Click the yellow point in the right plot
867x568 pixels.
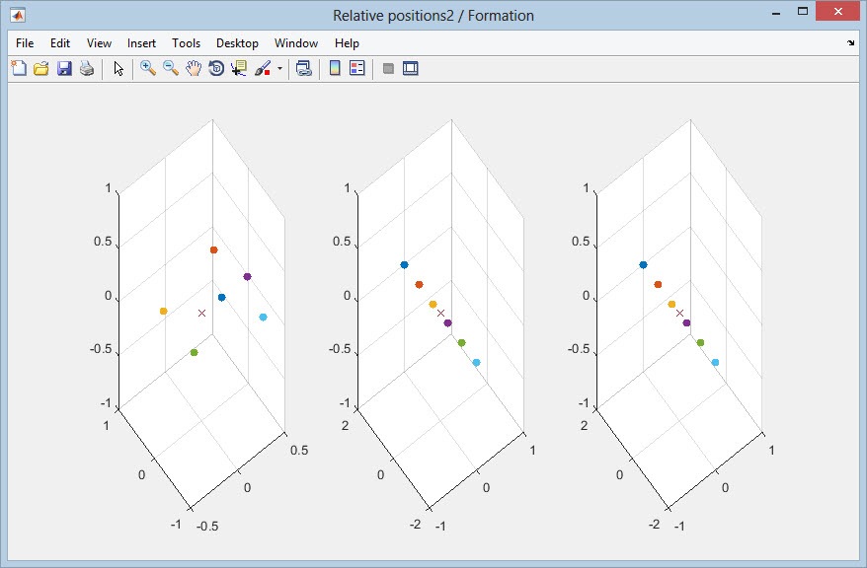point(671,304)
